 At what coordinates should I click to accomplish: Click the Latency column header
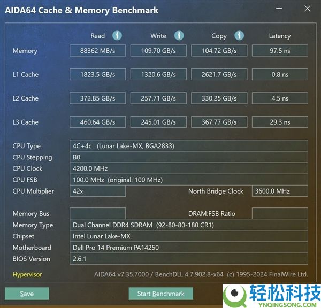click(280, 36)
